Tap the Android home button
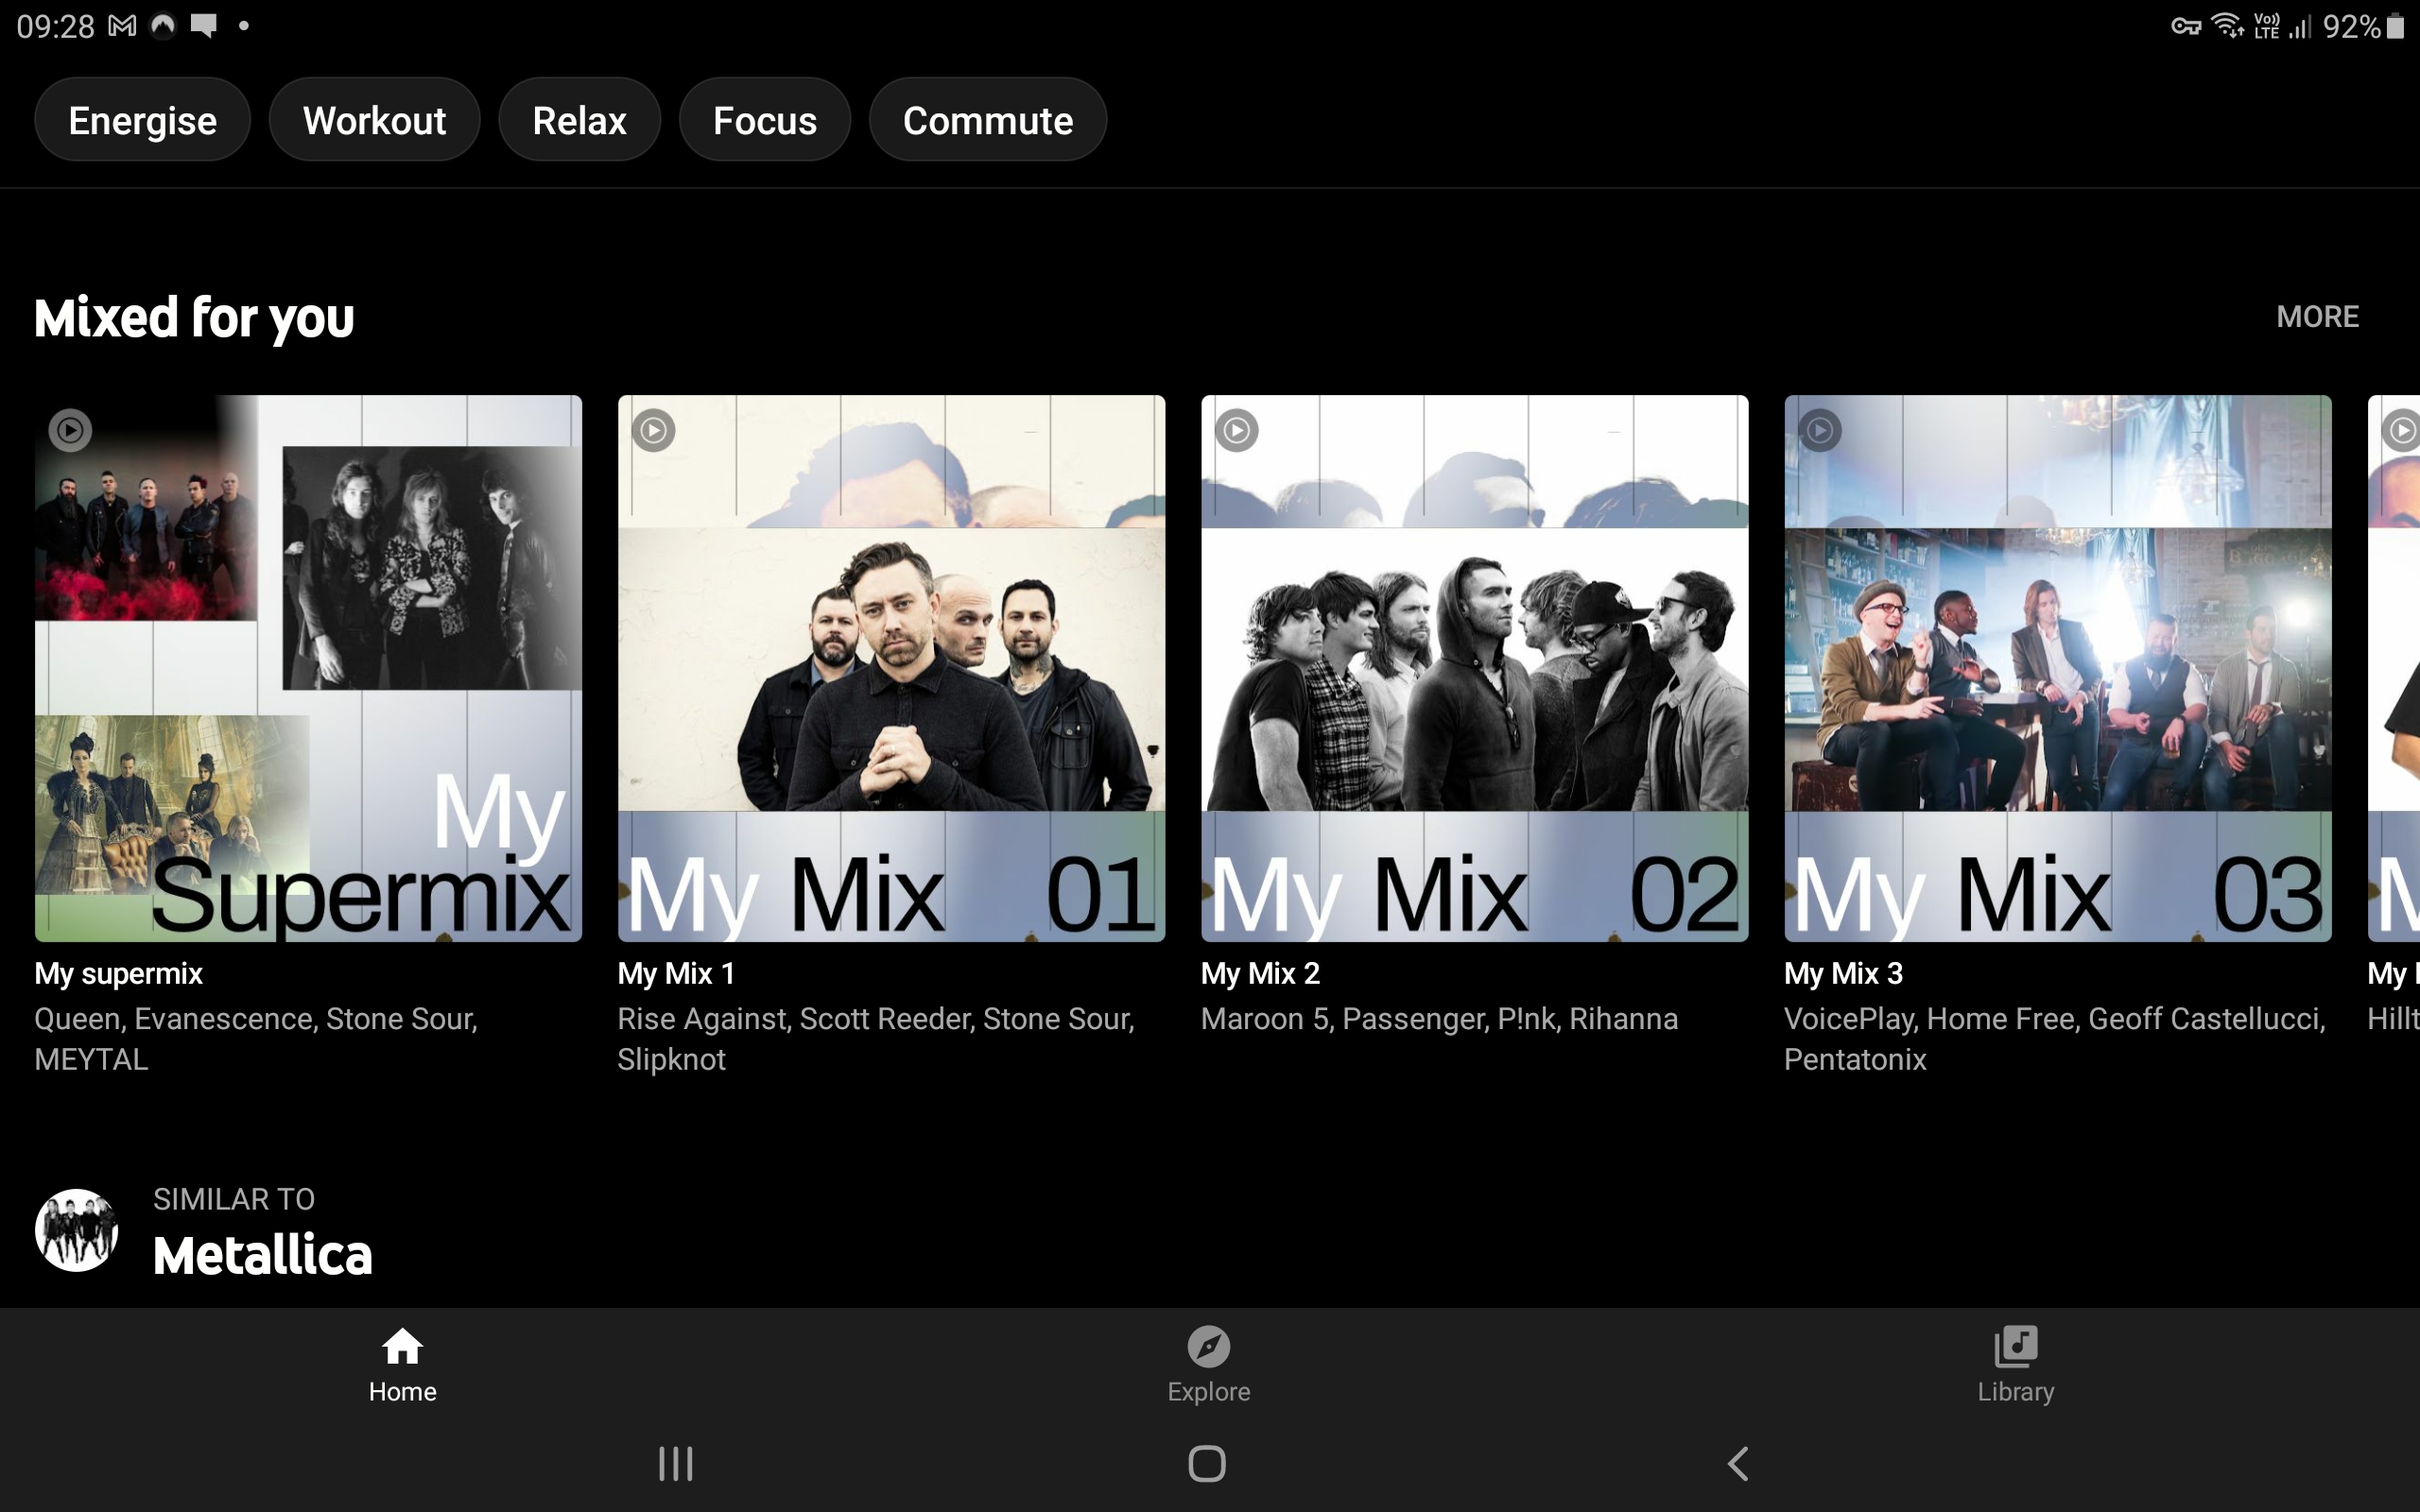Viewport: 2420px width, 1512px height. coord(1207,1464)
